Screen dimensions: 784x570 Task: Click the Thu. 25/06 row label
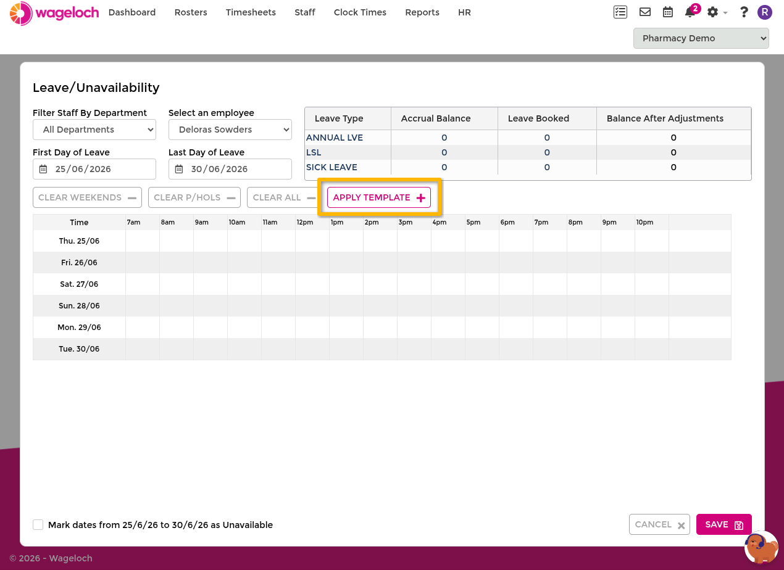click(79, 241)
